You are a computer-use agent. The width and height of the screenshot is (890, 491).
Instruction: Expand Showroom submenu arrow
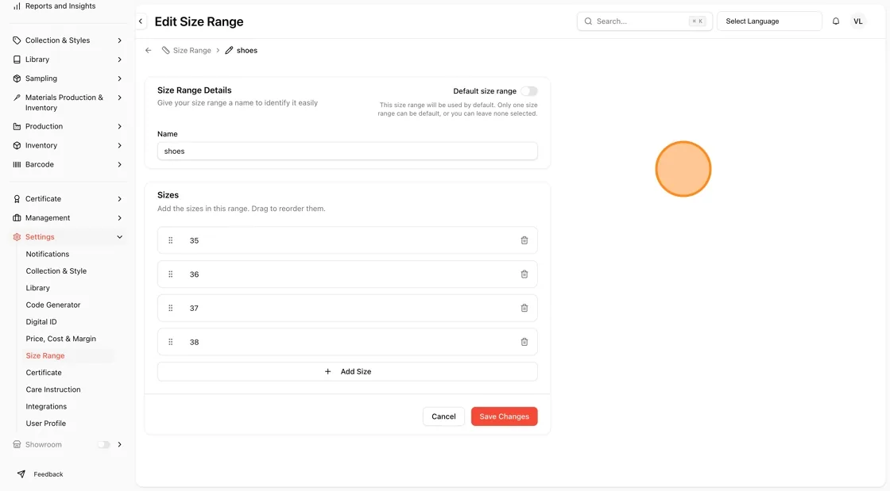click(x=120, y=444)
